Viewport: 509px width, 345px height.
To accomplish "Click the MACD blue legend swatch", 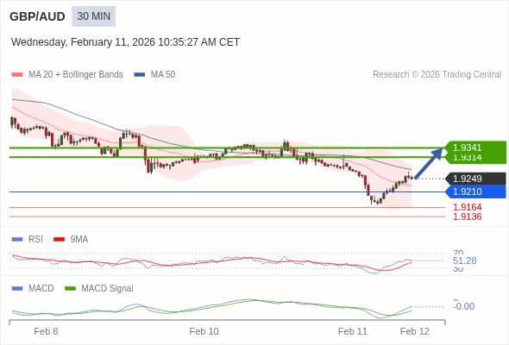I will 17,289.
